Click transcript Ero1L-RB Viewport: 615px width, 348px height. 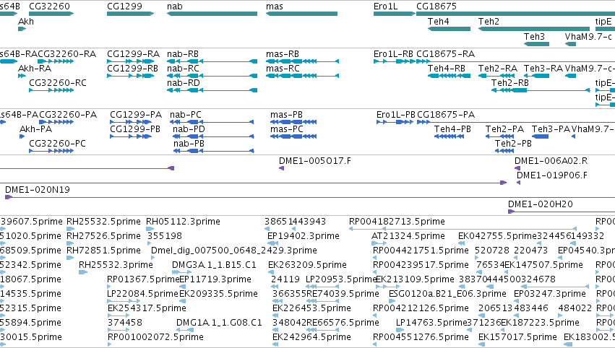(394, 61)
